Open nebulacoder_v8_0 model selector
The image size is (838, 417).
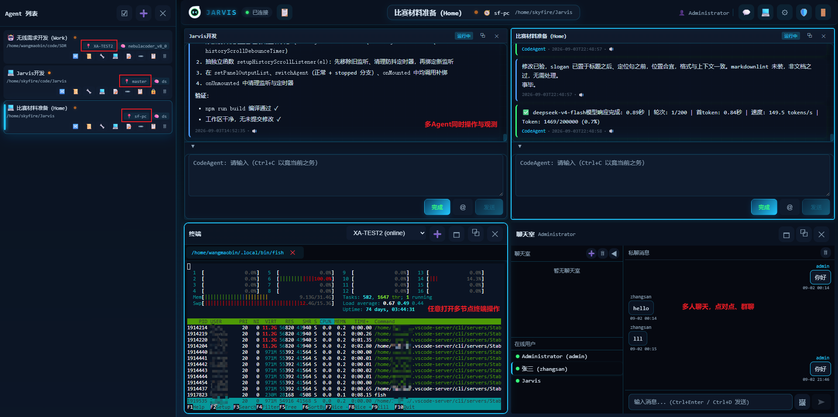point(144,46)
